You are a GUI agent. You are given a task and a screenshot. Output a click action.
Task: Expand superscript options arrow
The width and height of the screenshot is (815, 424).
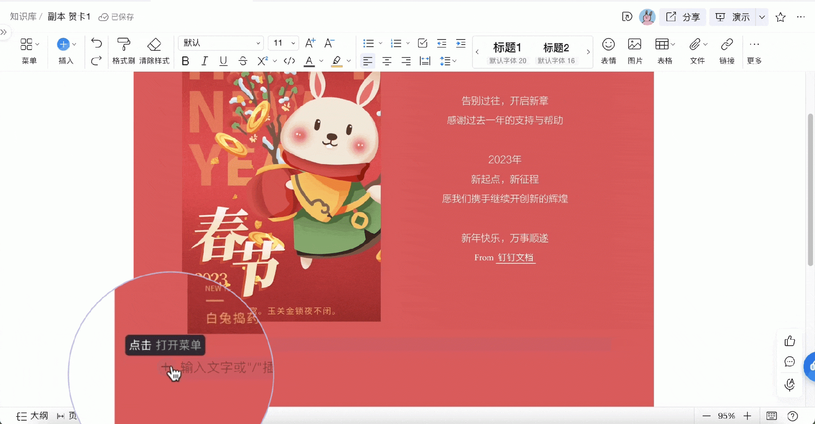pyautogui.click(x=275, y=61)
